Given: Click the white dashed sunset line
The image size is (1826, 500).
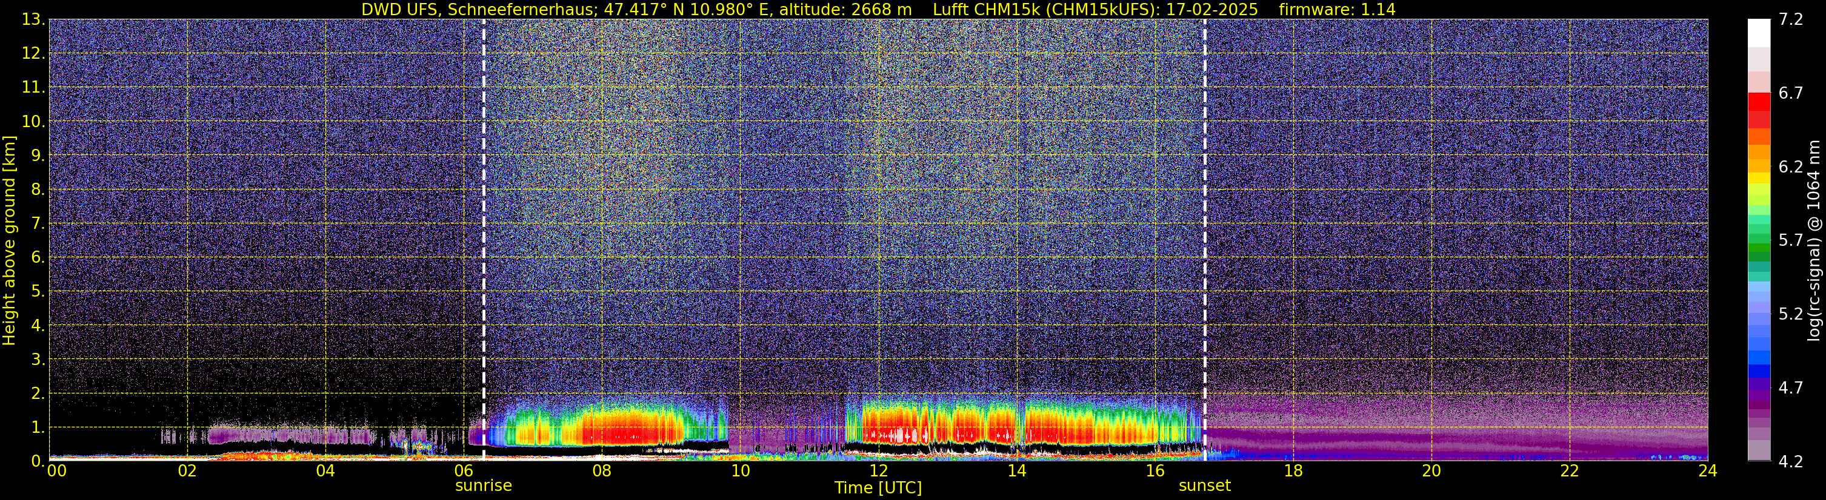Looking at the screenshot, I should [1204, 241].
